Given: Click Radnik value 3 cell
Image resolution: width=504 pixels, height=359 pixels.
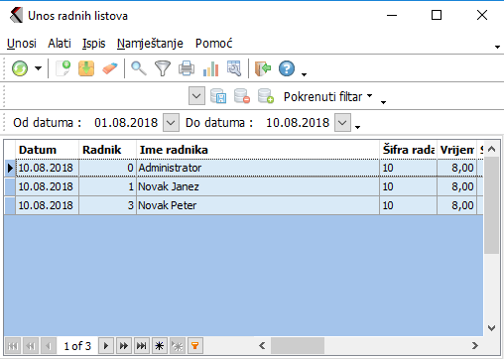Looking at the screenshot, I should tap(108, 205).
